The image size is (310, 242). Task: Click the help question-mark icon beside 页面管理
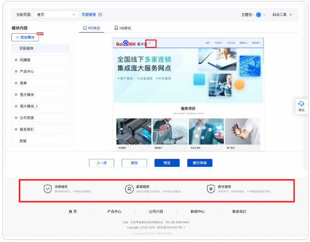[100, 15]
